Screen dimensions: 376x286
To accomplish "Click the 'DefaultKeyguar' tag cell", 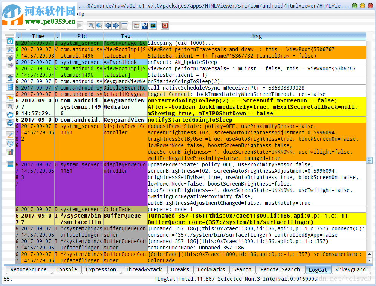I will (x=125, y=94).
